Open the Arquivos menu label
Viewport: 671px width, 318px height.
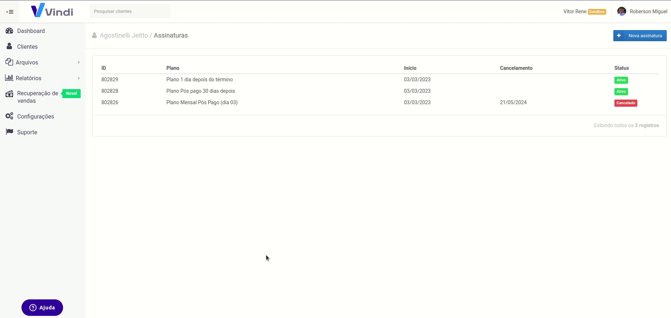27,62
